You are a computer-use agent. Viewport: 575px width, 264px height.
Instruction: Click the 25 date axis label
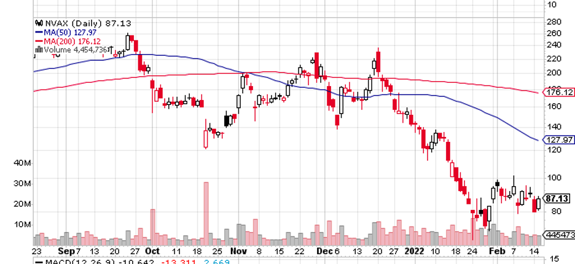pos(217,251)
